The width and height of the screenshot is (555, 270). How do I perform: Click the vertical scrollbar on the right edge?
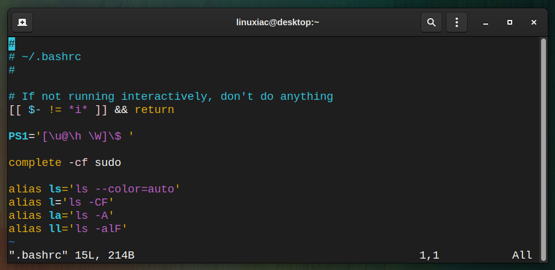click(x=544, y=149)
